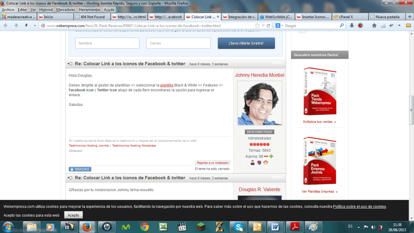Open the Editar menu
414x233 pixels.
tap(22, 9)
